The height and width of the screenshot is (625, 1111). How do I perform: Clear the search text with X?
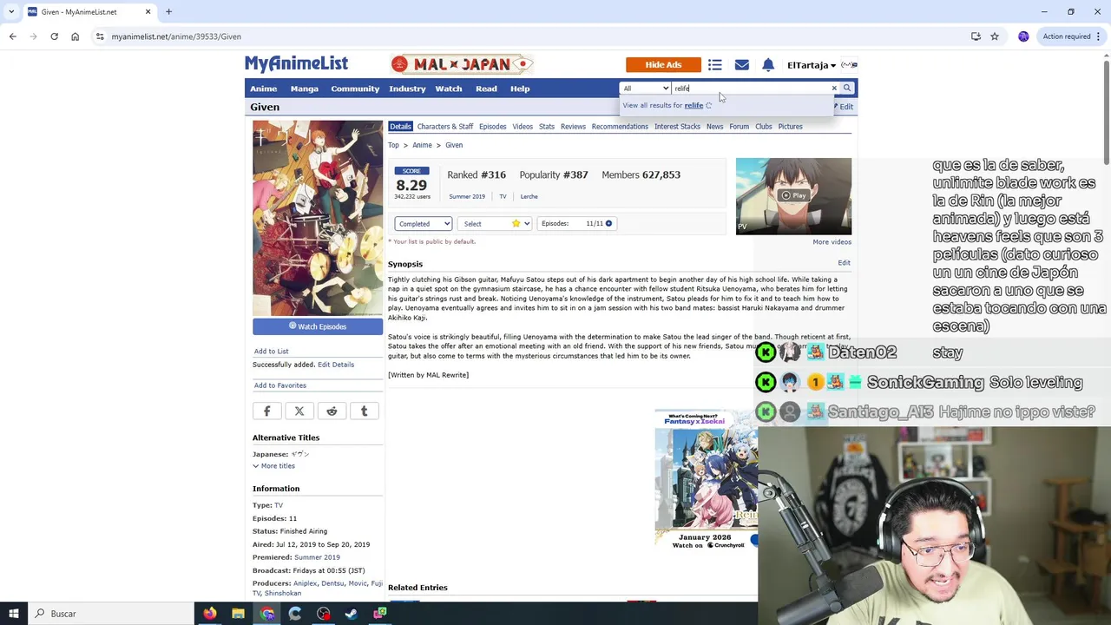(x=834, y=88)
